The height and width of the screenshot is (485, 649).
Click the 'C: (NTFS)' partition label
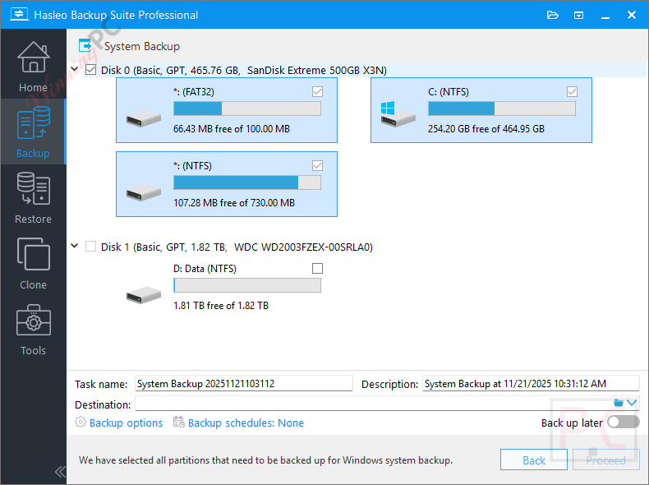coord(449,92)
